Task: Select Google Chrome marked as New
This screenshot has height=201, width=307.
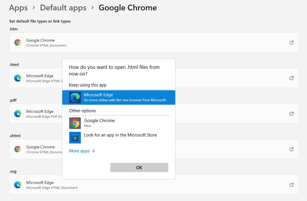Action: [x=99, y=123]
